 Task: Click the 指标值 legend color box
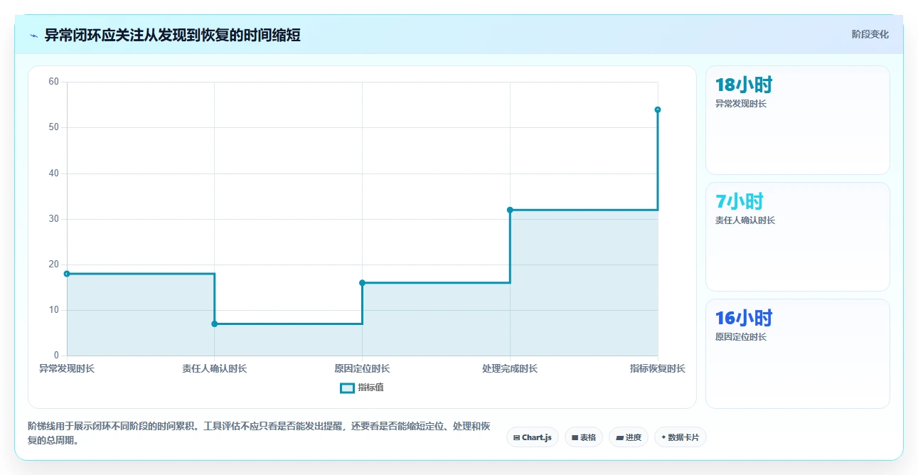(x=347, y=388)
